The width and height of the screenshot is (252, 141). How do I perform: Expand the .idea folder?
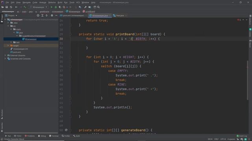click(8, 23)
